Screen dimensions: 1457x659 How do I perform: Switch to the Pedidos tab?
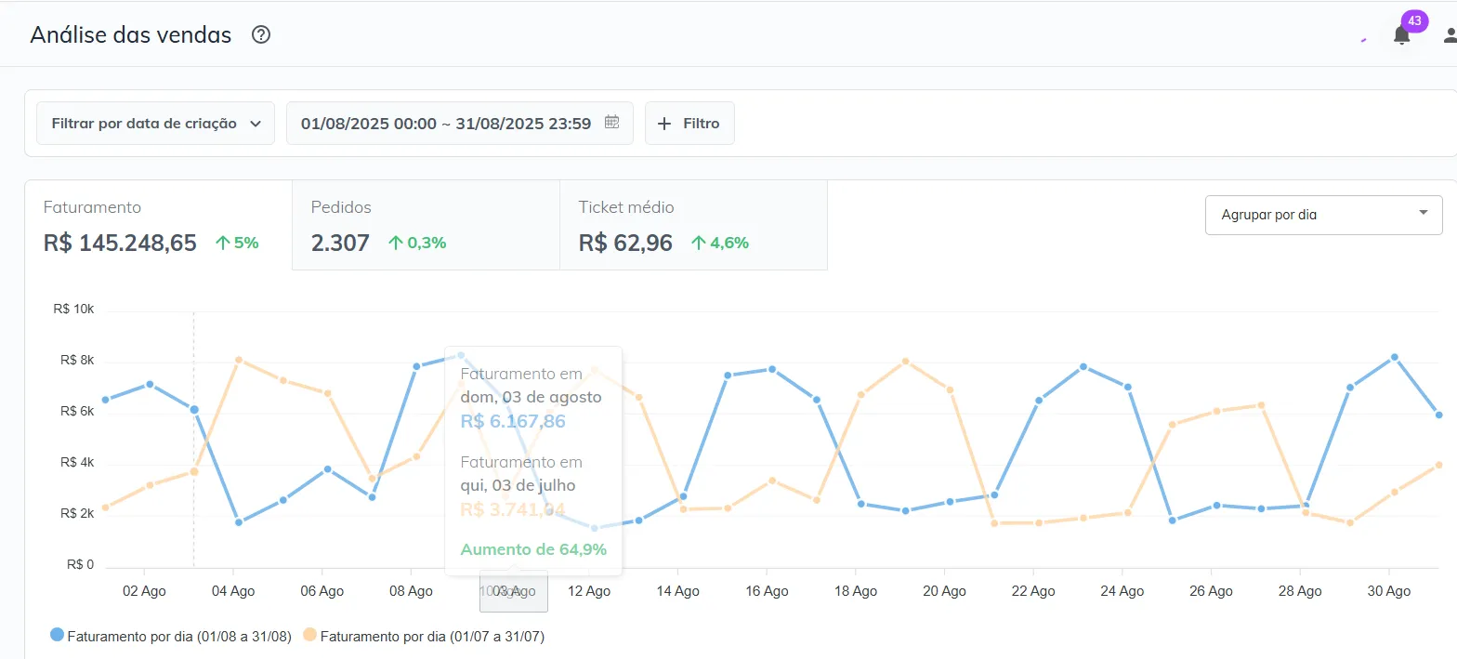coord(426,226)
